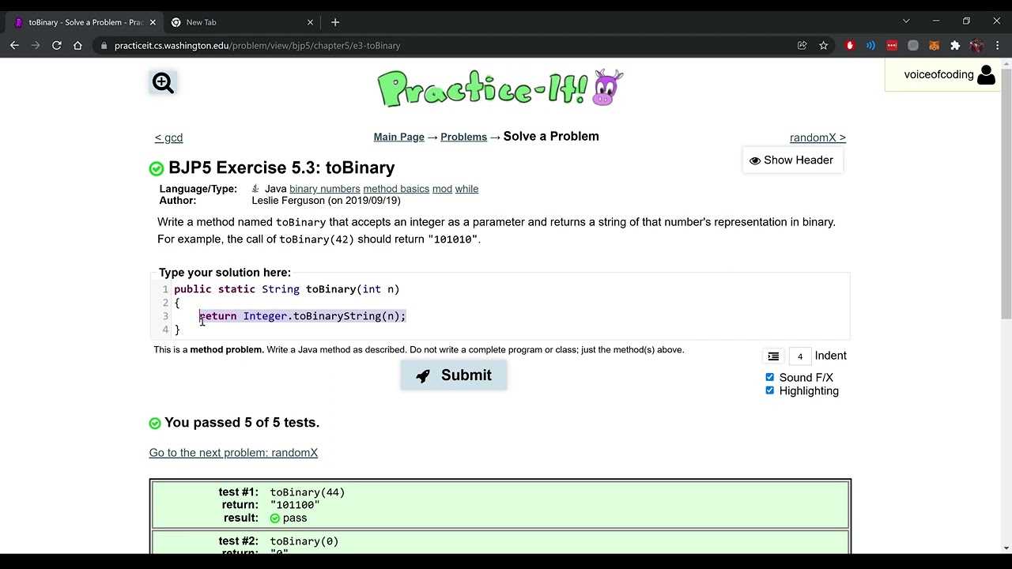The image size is (1012, 569).
Task: Toggle the Sound F/X checkbox
Action: 770,378
